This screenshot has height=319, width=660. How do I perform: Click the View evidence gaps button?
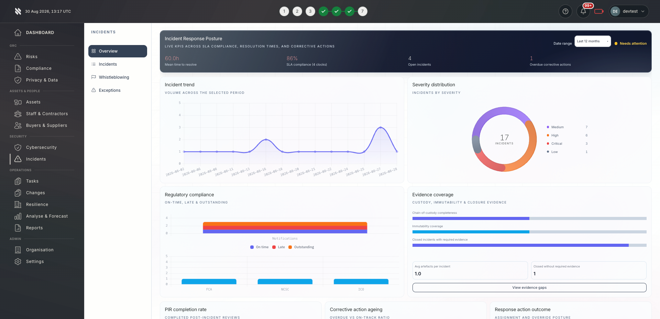pos(529,287)
